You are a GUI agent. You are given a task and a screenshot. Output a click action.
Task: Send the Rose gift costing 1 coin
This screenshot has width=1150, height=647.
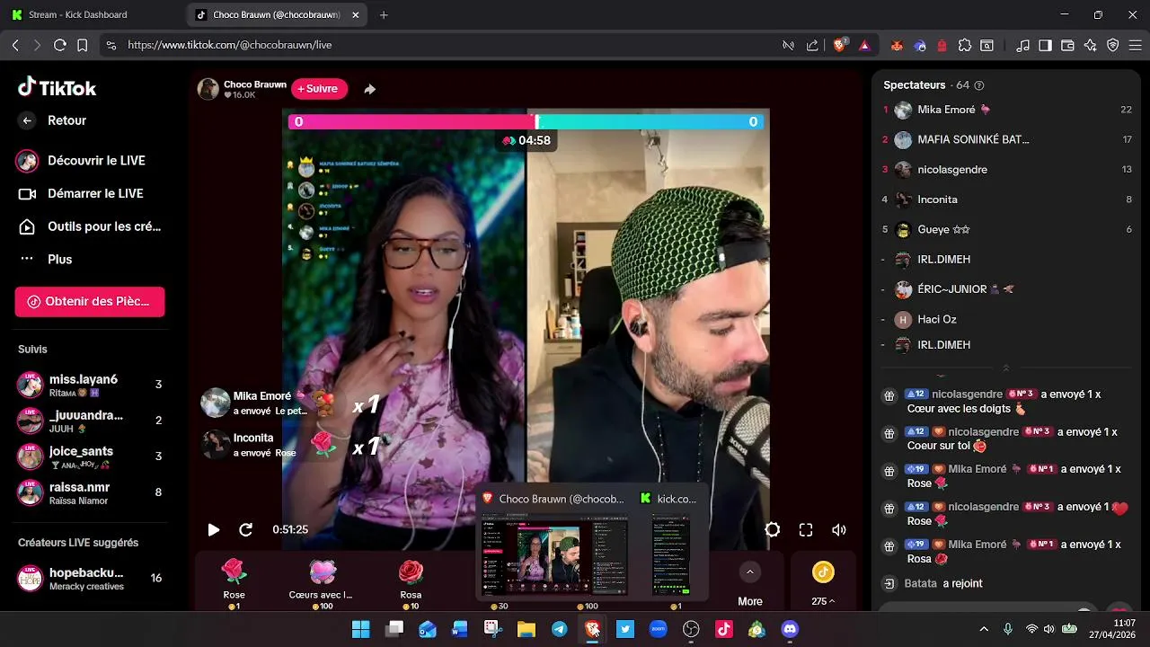pos(234,583)
